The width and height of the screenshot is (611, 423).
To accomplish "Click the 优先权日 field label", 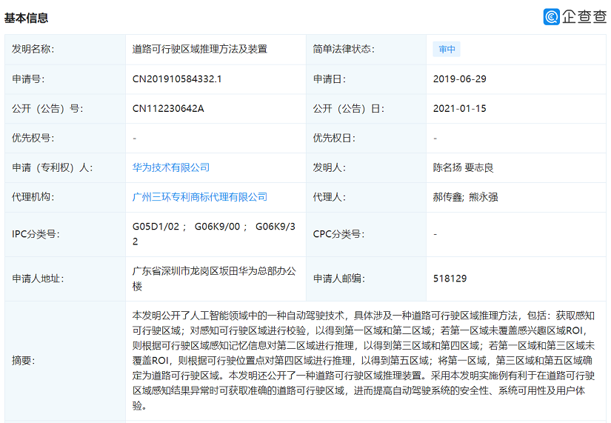I will [x=334, y=138].
